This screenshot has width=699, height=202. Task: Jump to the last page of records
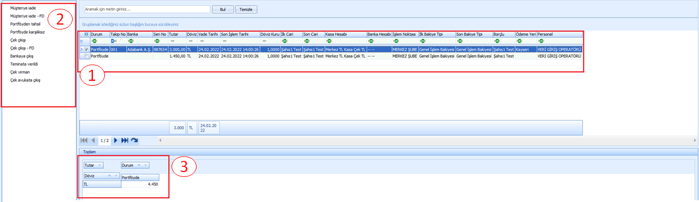click(x=125, y=140)
